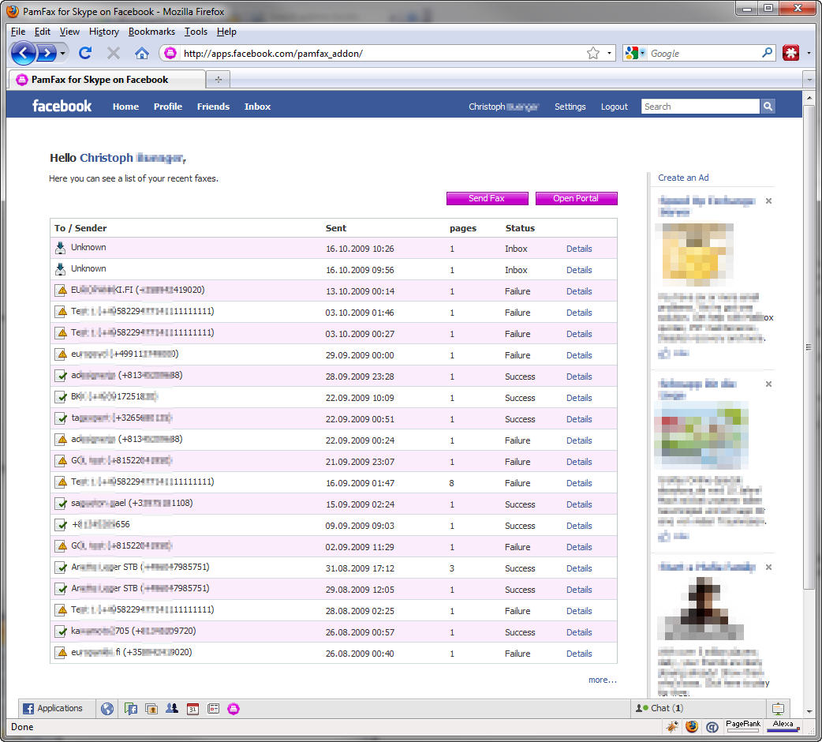The height and width of the screenshot is (742, 822).
Task: Open the History menu
Action: [x=104, y=32]
